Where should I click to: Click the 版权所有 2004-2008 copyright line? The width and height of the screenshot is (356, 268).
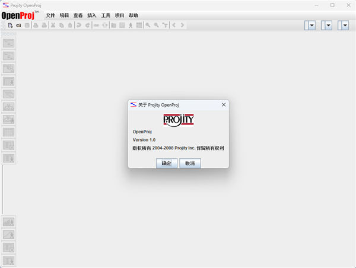coord(178,148)
